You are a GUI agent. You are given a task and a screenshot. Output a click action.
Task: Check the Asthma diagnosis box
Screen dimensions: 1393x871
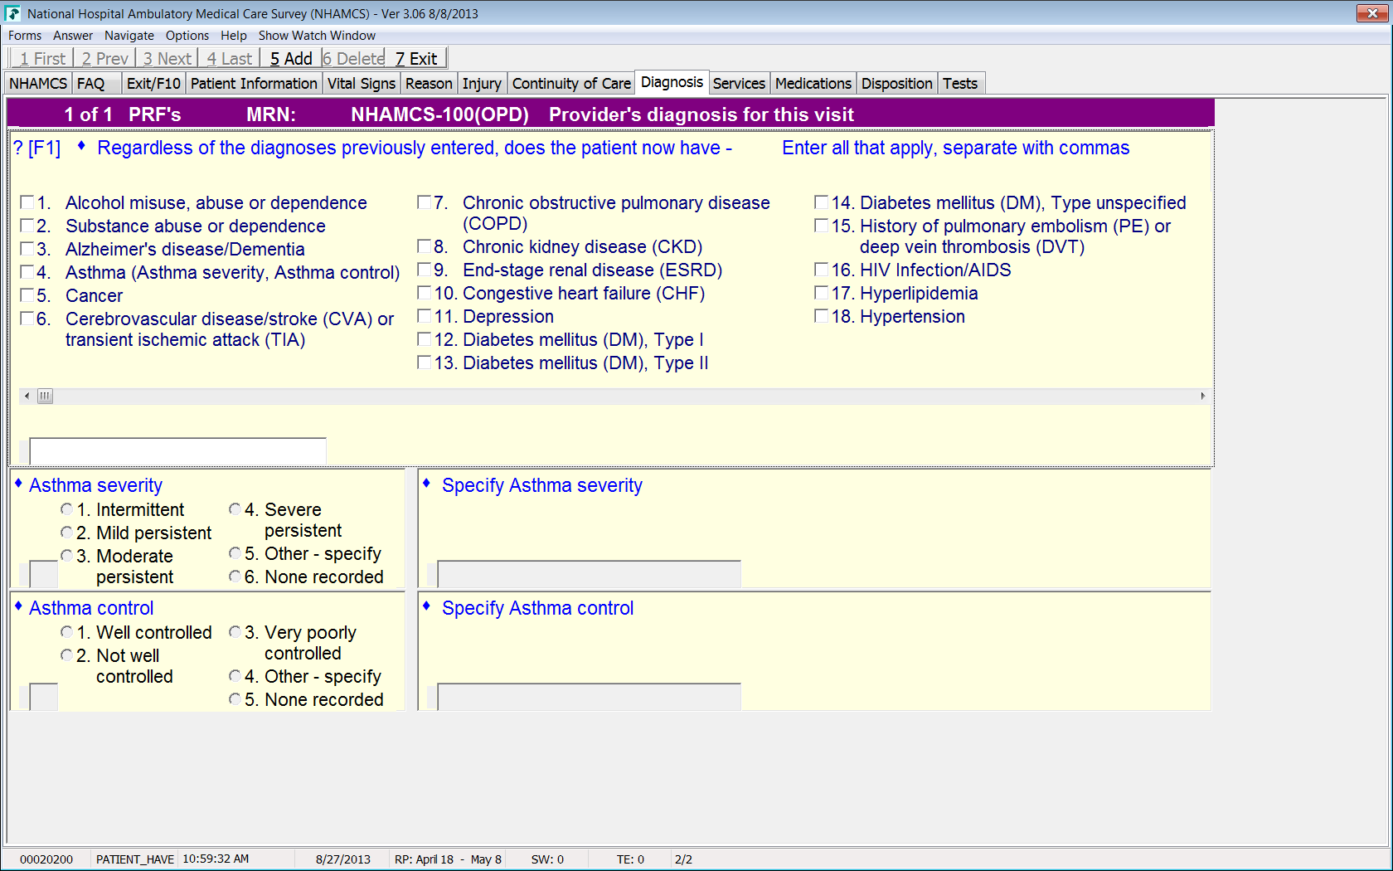pos(27,272)
